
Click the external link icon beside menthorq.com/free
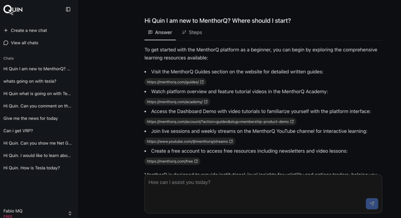click(x=196, y=161)
